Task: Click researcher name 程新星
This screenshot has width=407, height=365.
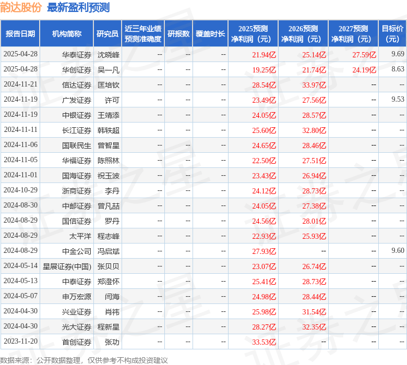Action: tap(109, 327)
